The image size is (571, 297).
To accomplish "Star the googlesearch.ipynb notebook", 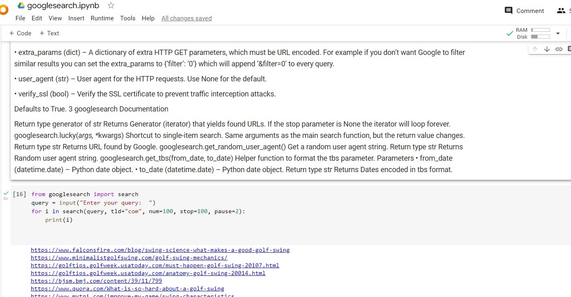I will (111, 5).
